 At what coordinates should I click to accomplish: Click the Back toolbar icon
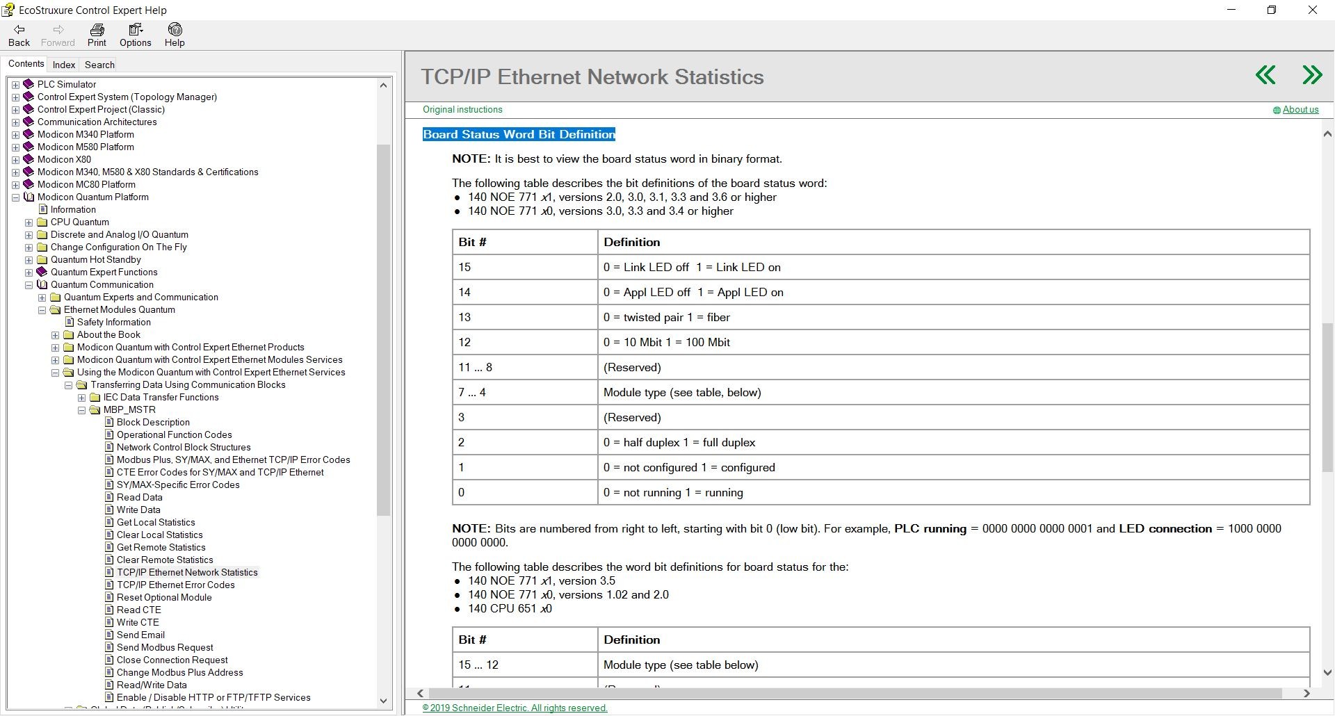19,29
